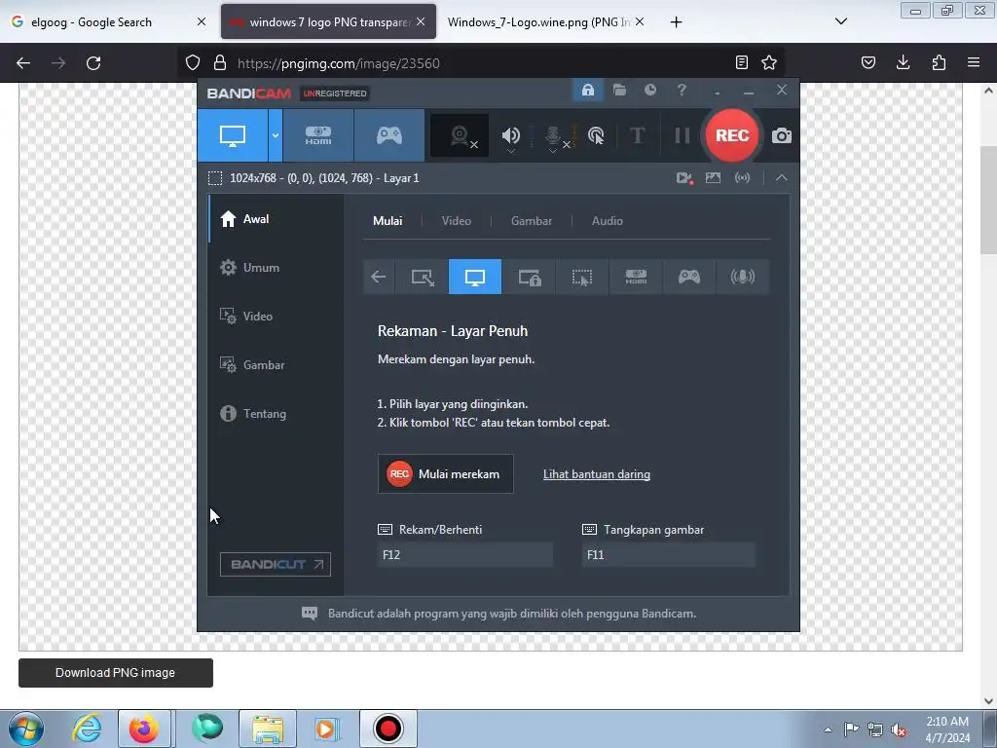Collapse the Bandicam settings panel chevron
Screen dimensions: 997x748
[782, 178]
